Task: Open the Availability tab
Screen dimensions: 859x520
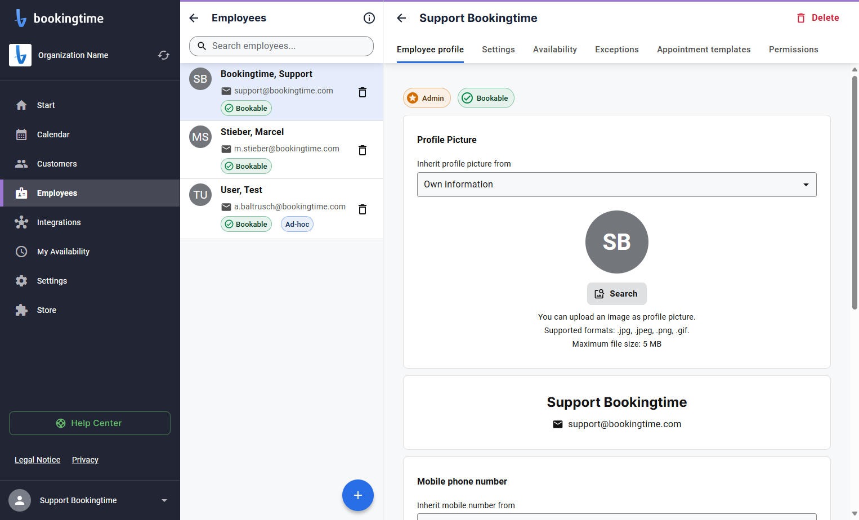Action: click(x=555, y=50)
